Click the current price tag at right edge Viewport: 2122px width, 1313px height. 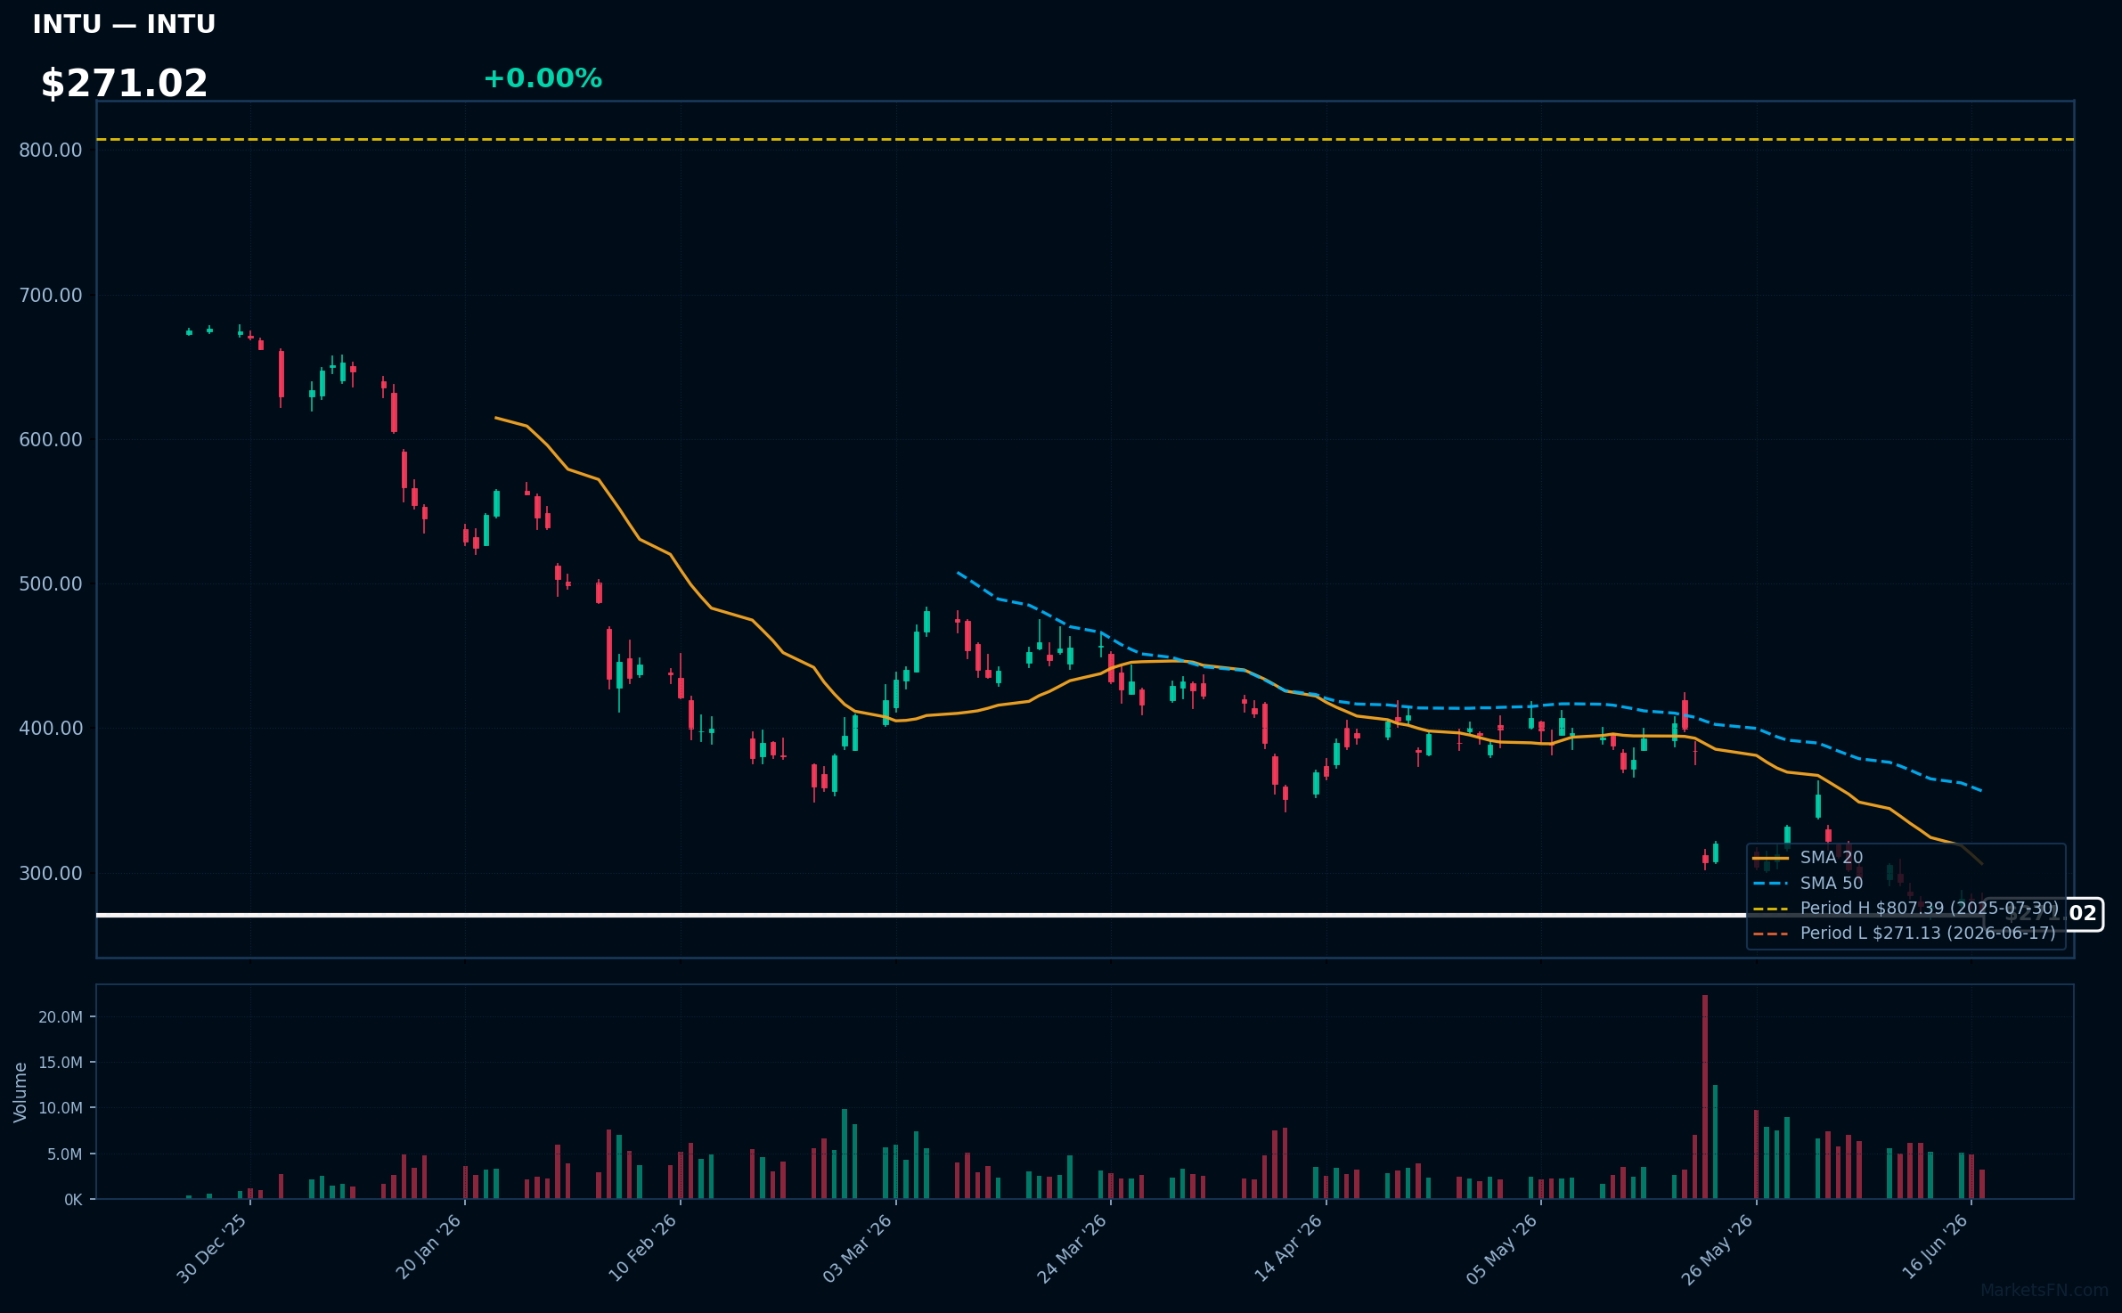click(2043, 914)
